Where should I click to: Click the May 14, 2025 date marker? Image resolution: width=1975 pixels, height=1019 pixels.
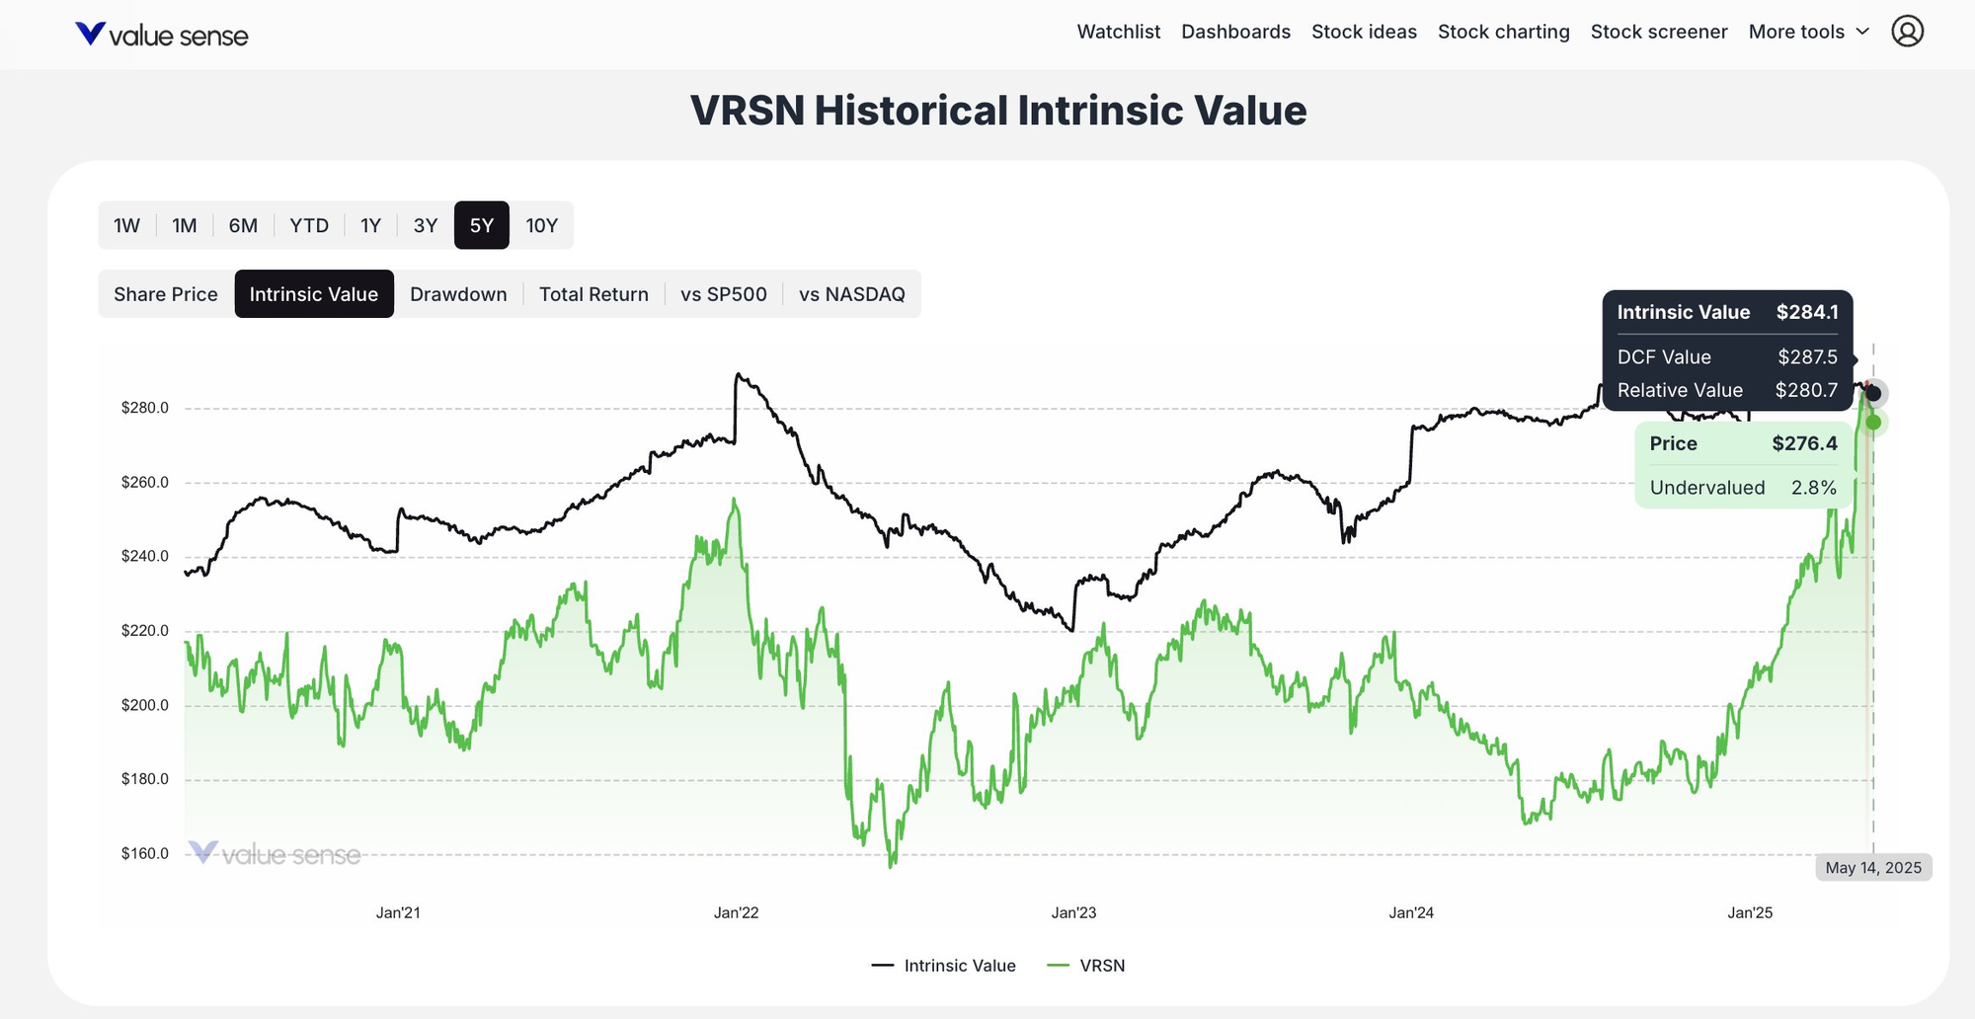coord(1872,867)
